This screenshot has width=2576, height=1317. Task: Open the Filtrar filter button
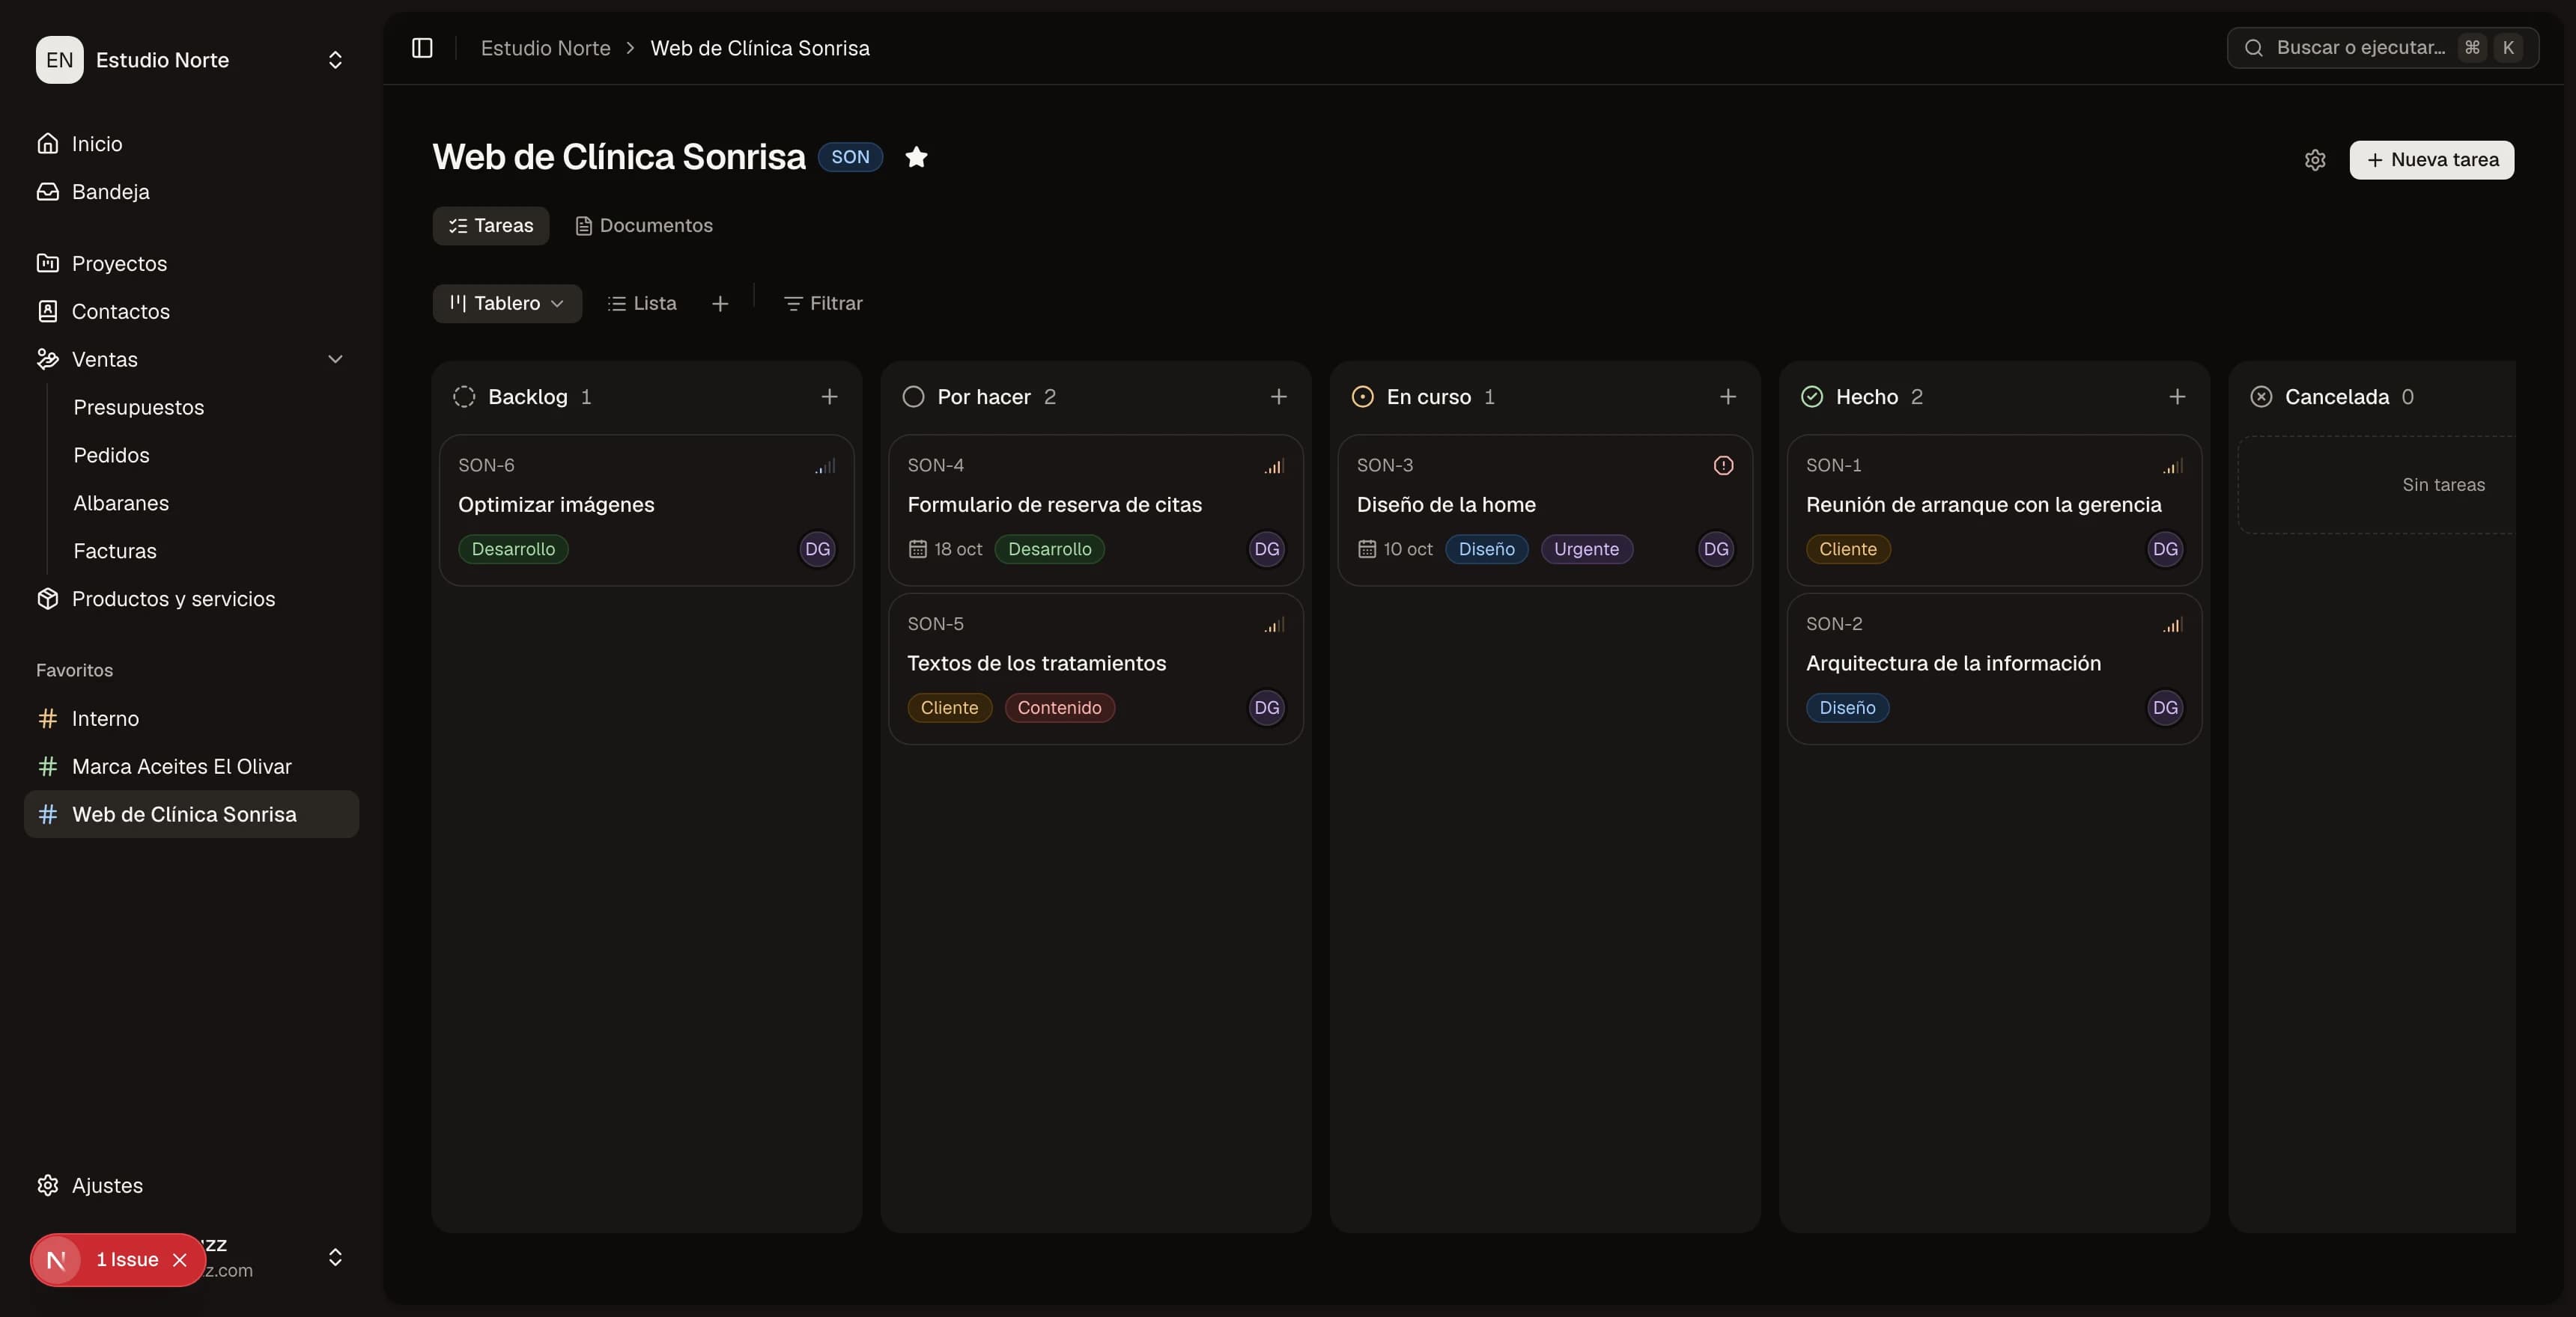click(x=823, y=304)
